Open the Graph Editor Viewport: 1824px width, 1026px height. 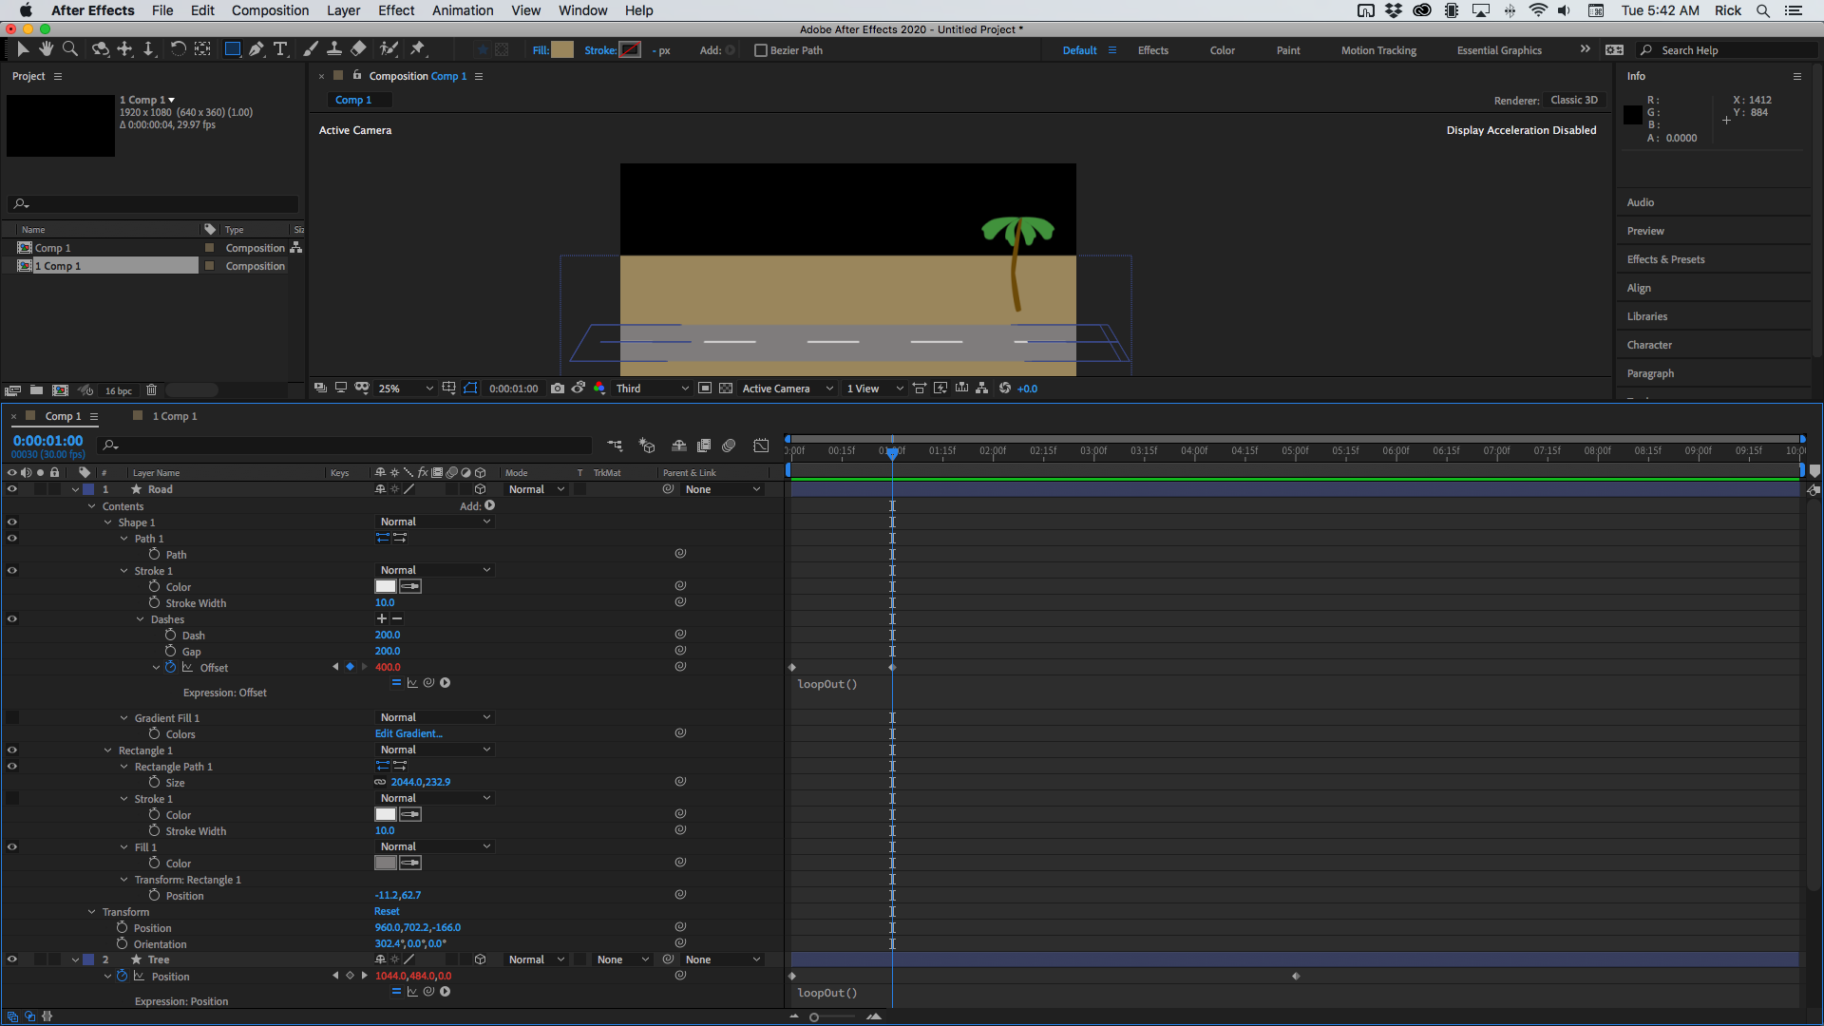tap(761, 445)
